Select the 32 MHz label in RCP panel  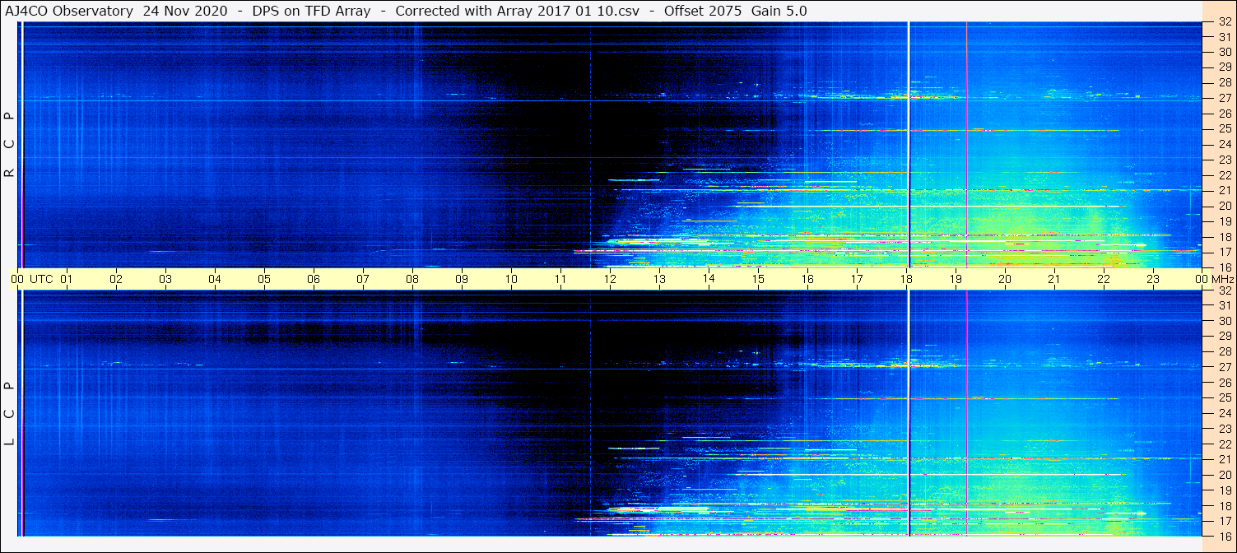[x=1224, y=22]
